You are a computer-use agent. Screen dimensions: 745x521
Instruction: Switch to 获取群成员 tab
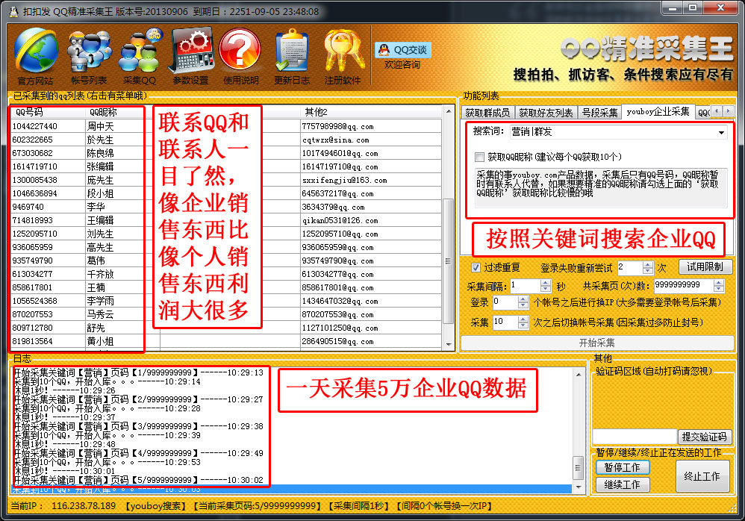coord(487,113)
